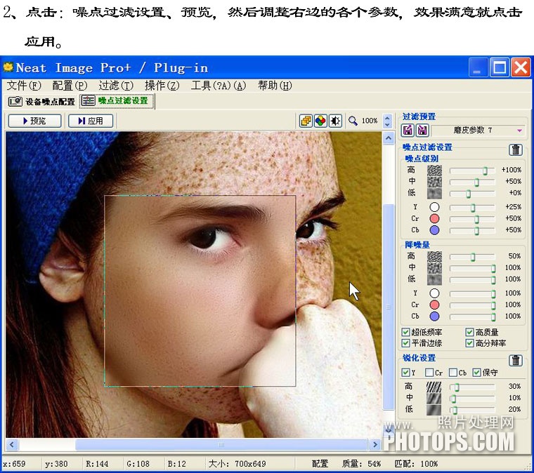Click the low sharpening pattern icon
The height and width of the screenshot is (473, 534).
(434, 410)
